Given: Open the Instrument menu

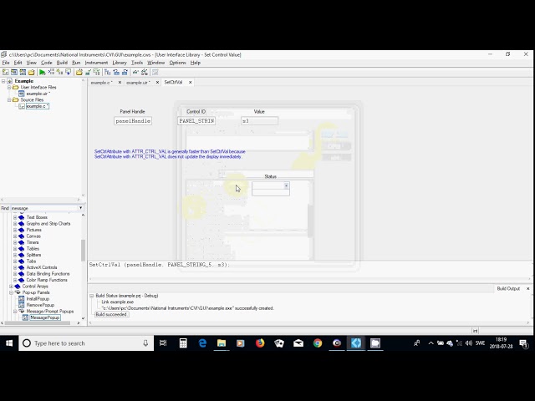Looking at the screenshot, I should point(96,63).
